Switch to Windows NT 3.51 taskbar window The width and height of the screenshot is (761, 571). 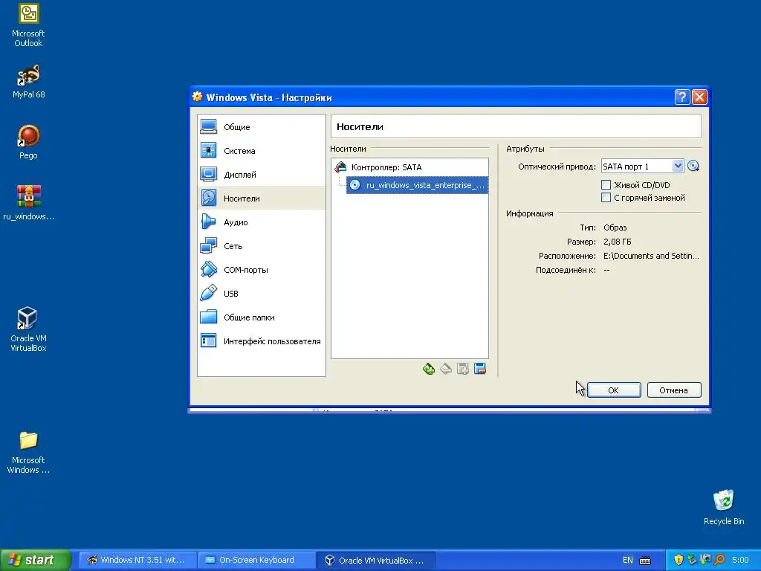coord(137,560)
